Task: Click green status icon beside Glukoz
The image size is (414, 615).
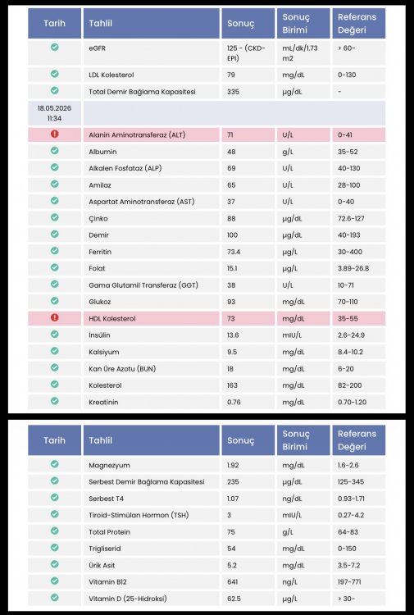Action: (54, 301)
